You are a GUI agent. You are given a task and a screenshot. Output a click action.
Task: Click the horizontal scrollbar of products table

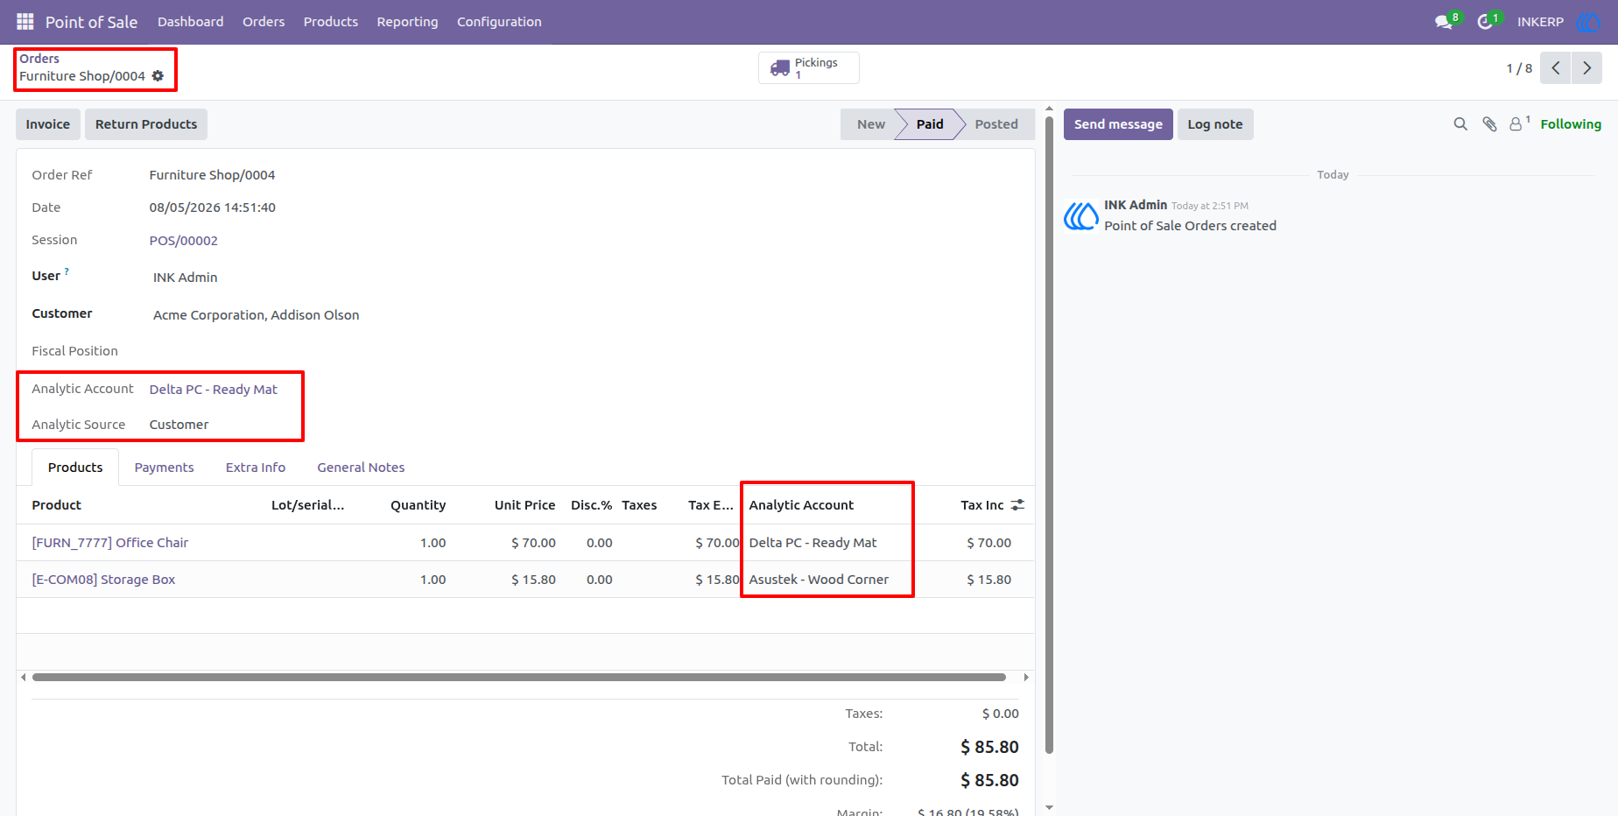[518, 677]
